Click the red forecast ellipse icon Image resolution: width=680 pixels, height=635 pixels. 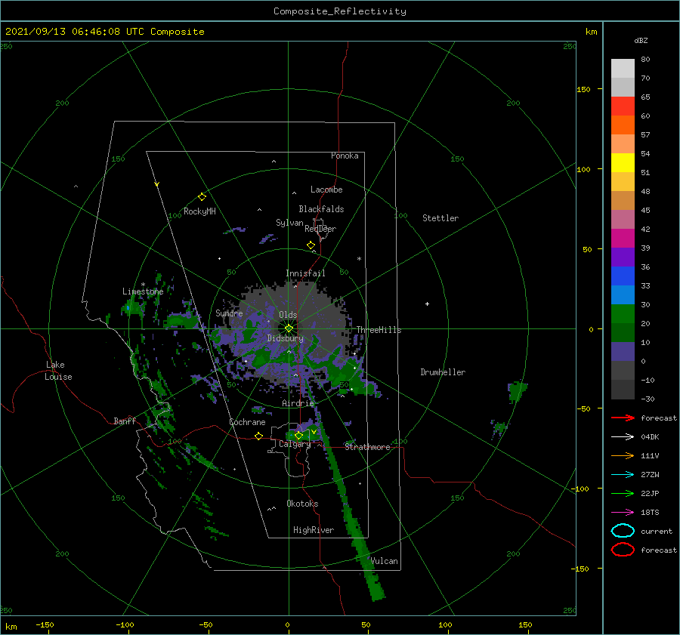pyautogui.click(x=623, y=550)
